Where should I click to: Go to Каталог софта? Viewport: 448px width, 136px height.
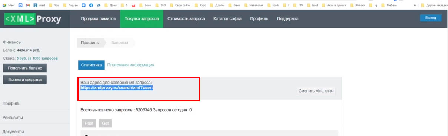227,19
